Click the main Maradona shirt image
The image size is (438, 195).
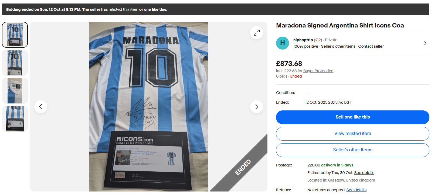point(149,107)
